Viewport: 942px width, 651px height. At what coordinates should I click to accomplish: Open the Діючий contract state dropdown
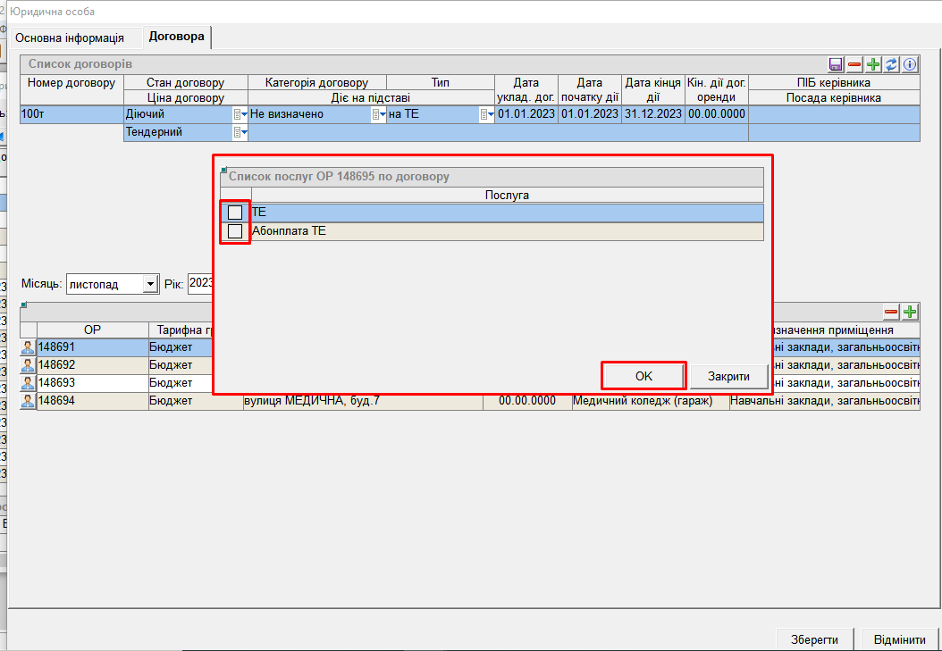(x=240, y=114)
